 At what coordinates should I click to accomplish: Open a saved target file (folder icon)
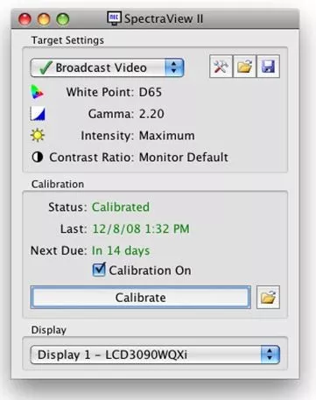point(244,67)
